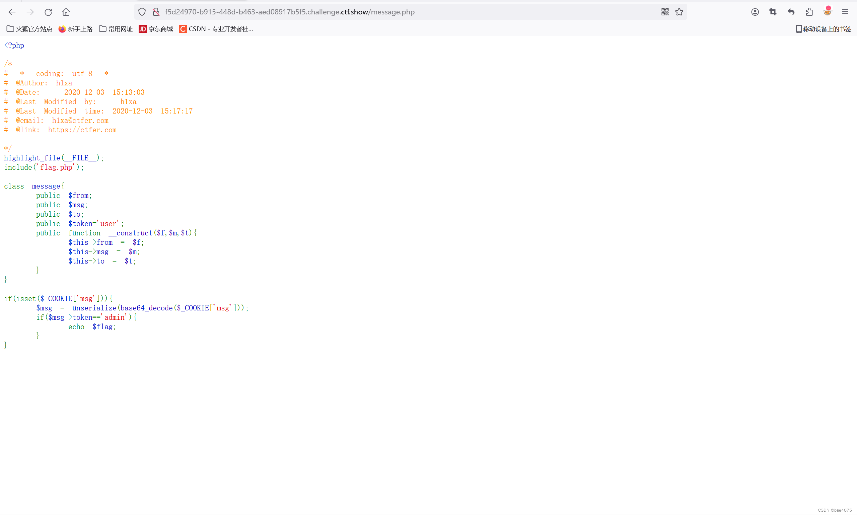
Task: Open the 新手上路 bookmark
Action: pyautogui.click(x=76, y=29)
